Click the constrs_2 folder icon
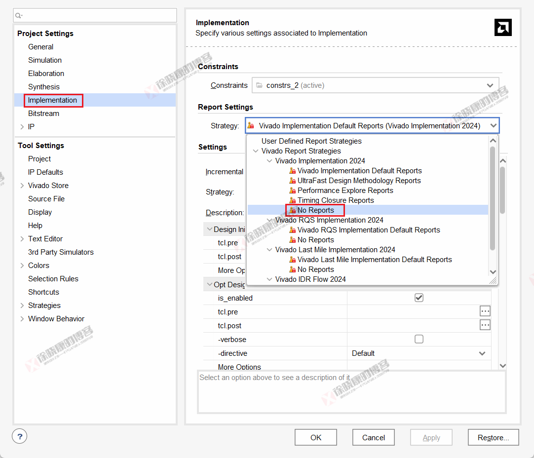This screenshot has width=534, height=458. click(259, 85)
